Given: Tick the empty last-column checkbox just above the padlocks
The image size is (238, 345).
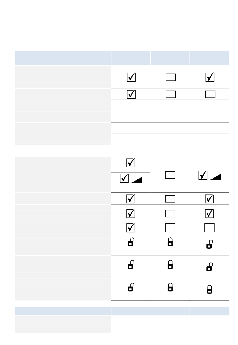Looking at the screenshot, I should tap(209, 228).
